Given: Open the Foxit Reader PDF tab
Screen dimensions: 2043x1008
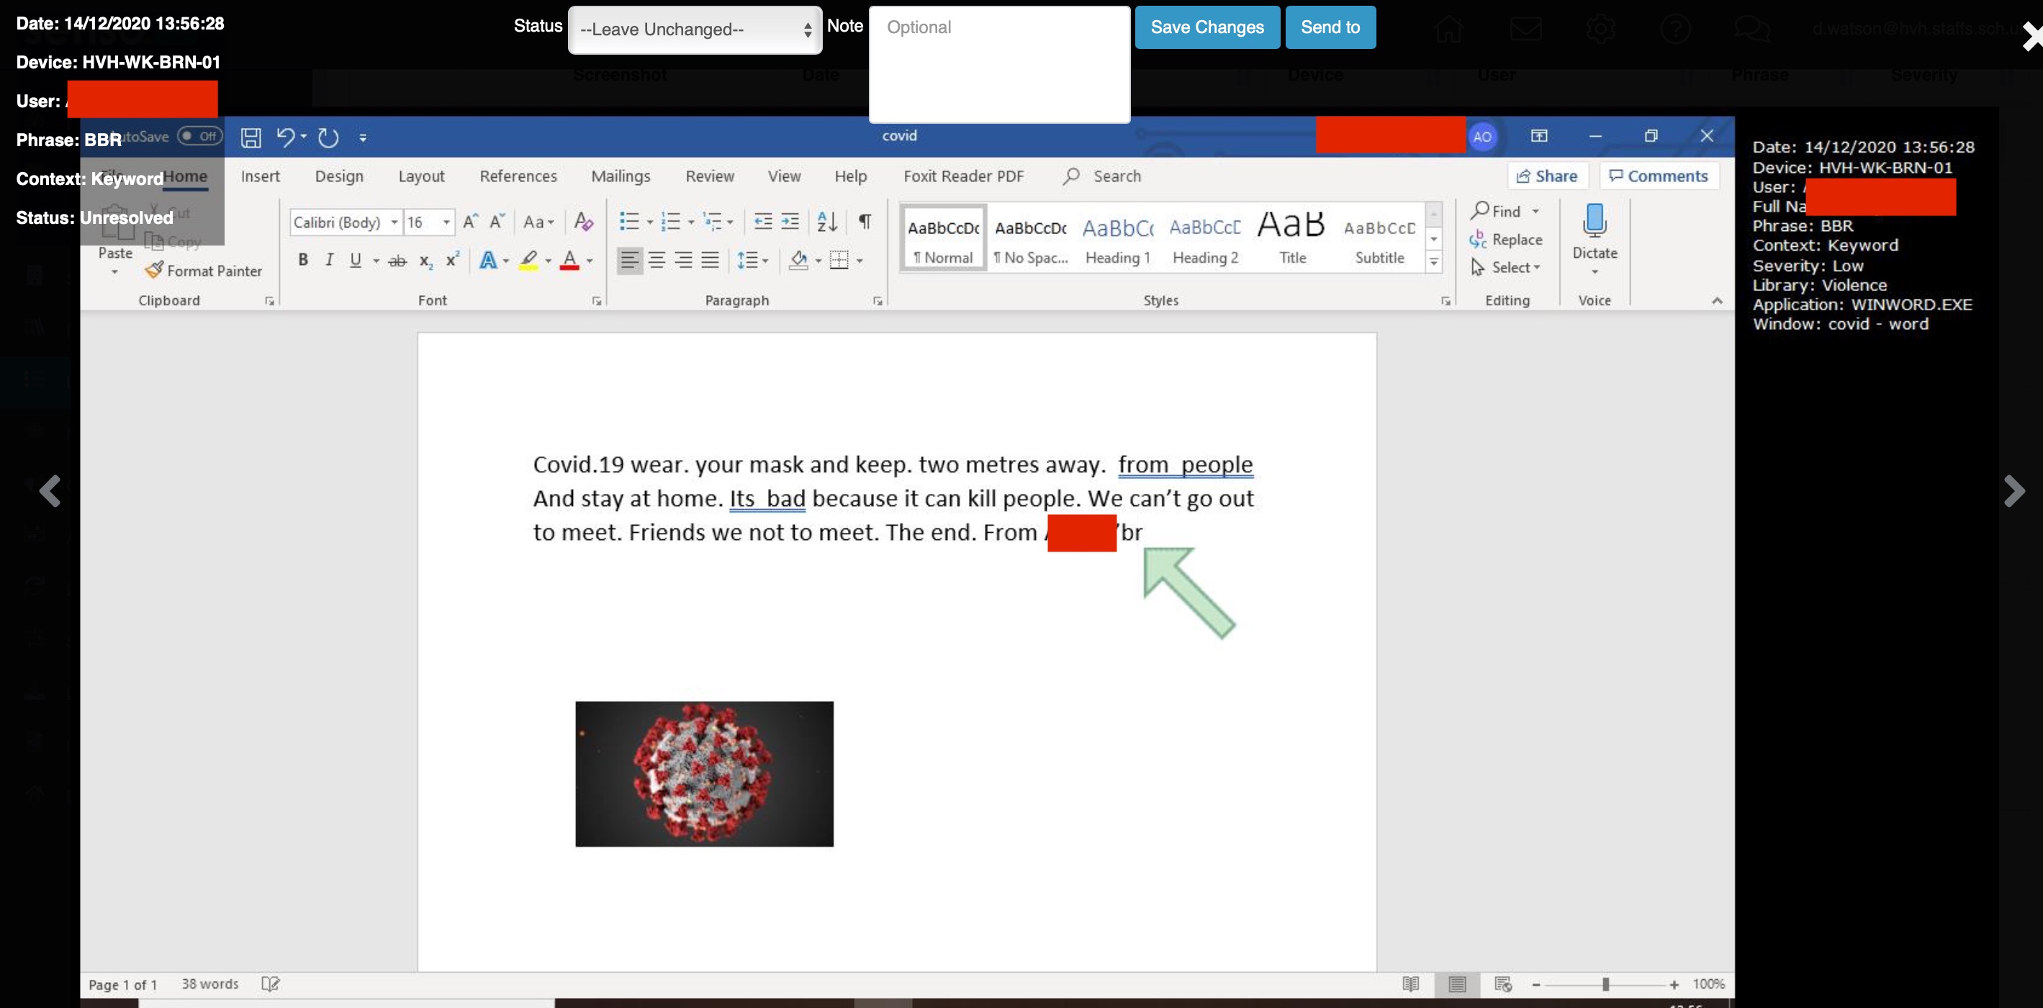Looking at the screenshot, I should (964, 176).
